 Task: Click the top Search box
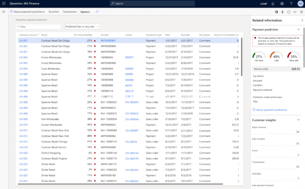click(x=152, y=3)
